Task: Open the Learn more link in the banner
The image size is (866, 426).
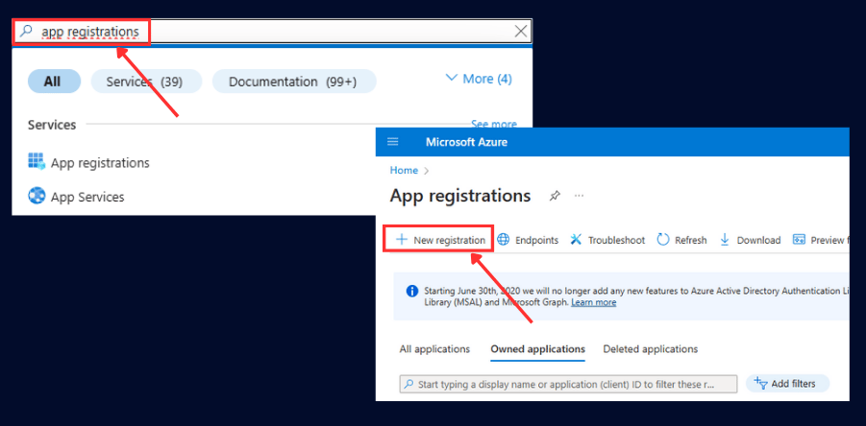Action: click(593, 302)
